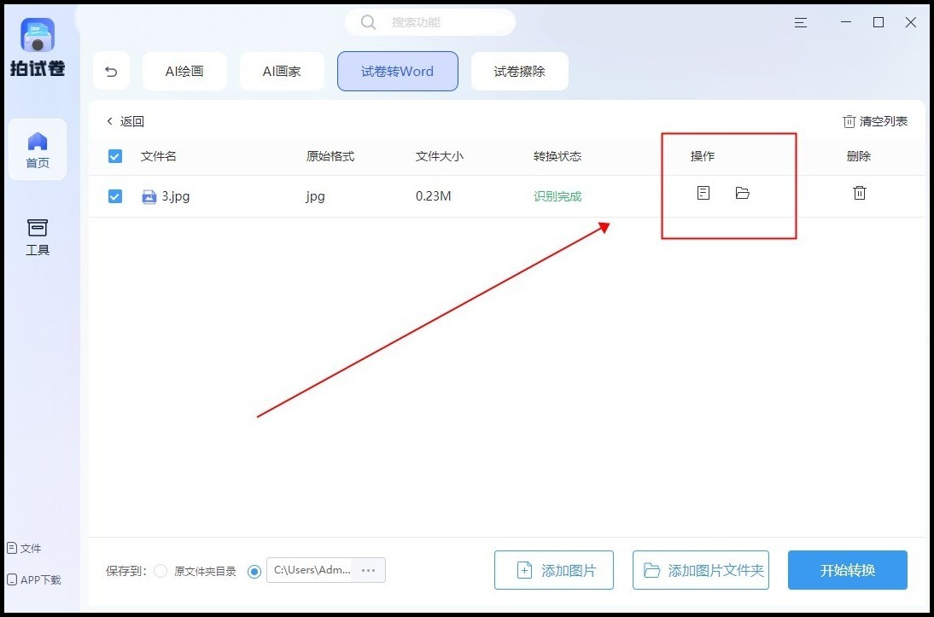Select the 试卷转Word tab
The height and width of the screenshot is (617, 934).
click(x=397, y=72)
